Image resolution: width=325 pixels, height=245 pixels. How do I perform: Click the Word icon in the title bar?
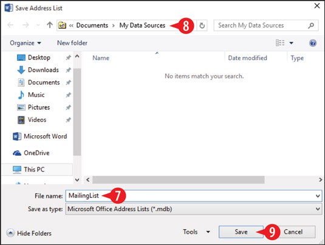pyautogui.click(x=9, y=8)
